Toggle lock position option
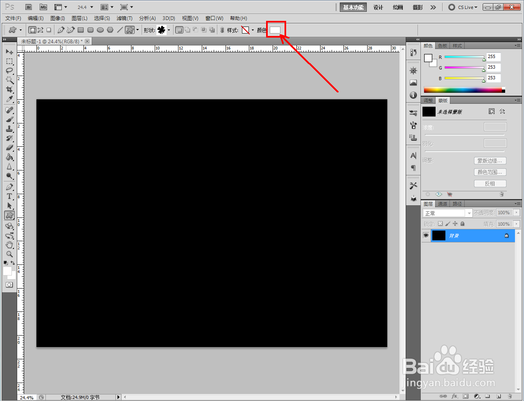 point(455,224)
